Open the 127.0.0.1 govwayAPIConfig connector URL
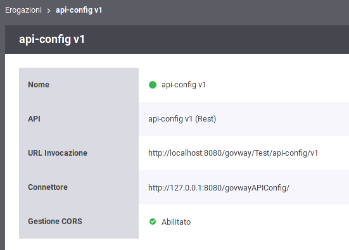The height and width of the screenshot is (250, 349). tap(219, 188)
